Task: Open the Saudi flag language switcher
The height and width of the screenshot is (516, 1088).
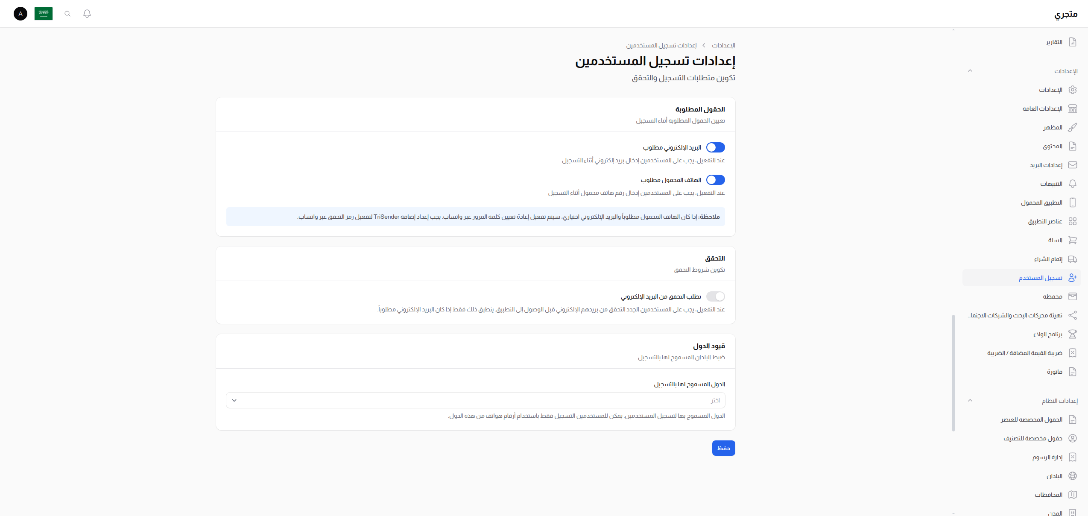Action: coord(44,13)
